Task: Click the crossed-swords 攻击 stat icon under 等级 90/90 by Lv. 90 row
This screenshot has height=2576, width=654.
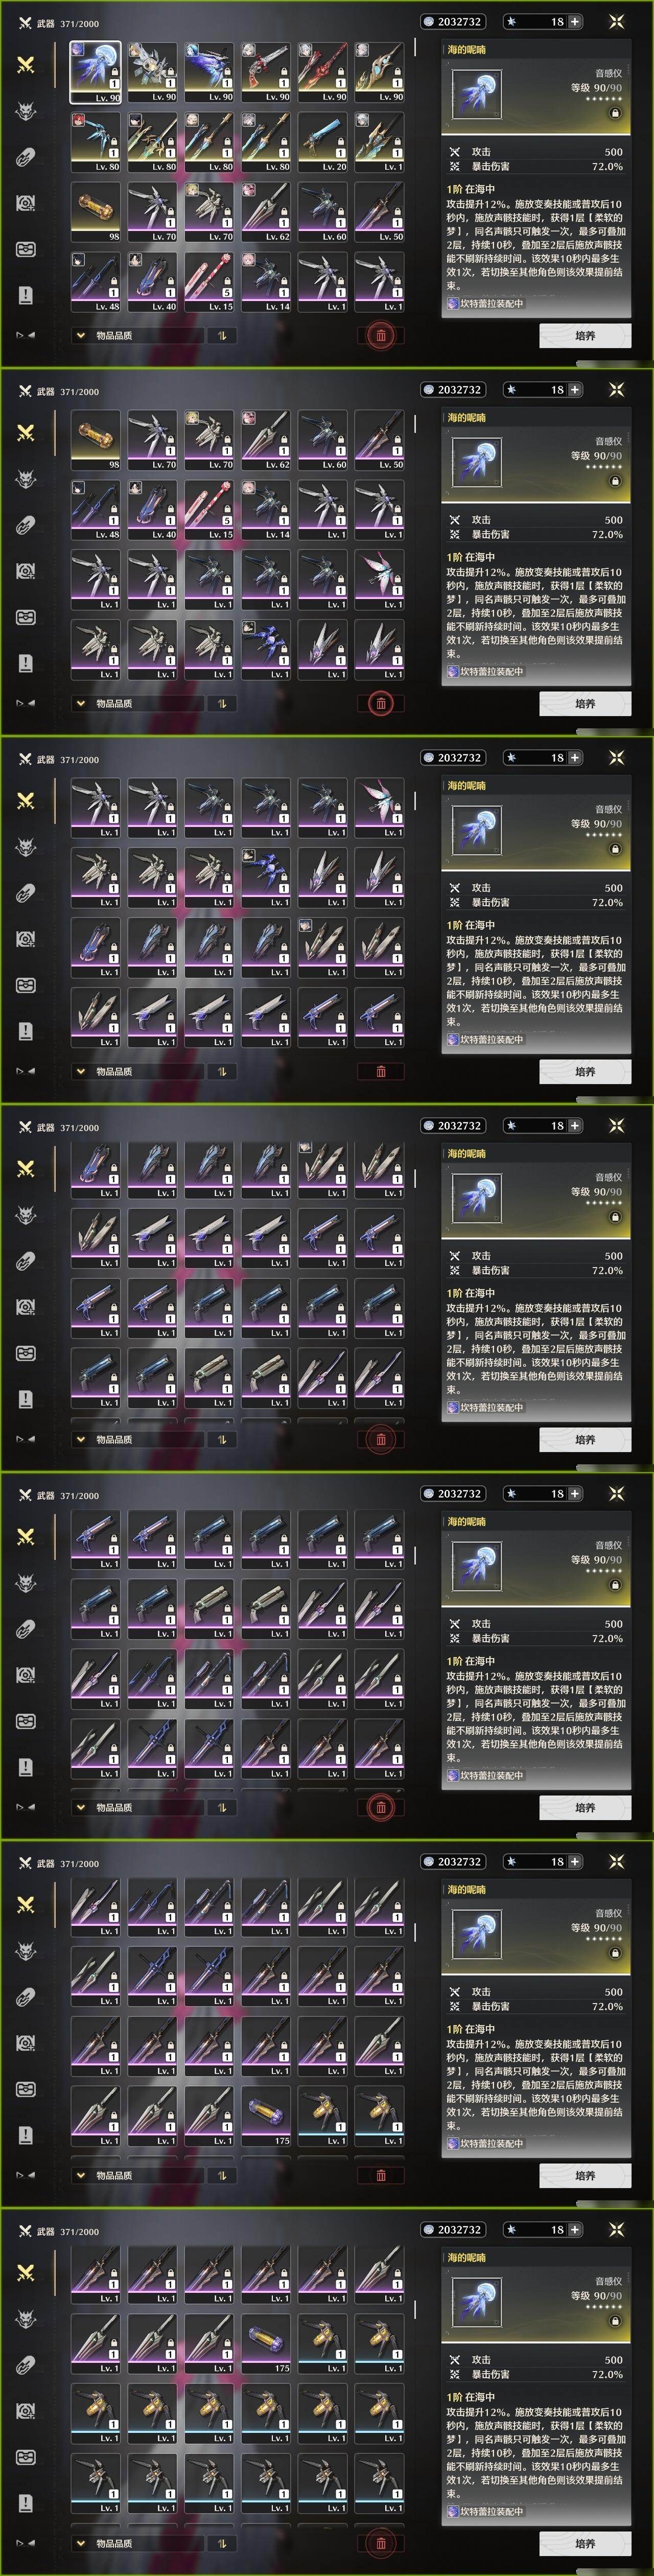Action: 455,152
